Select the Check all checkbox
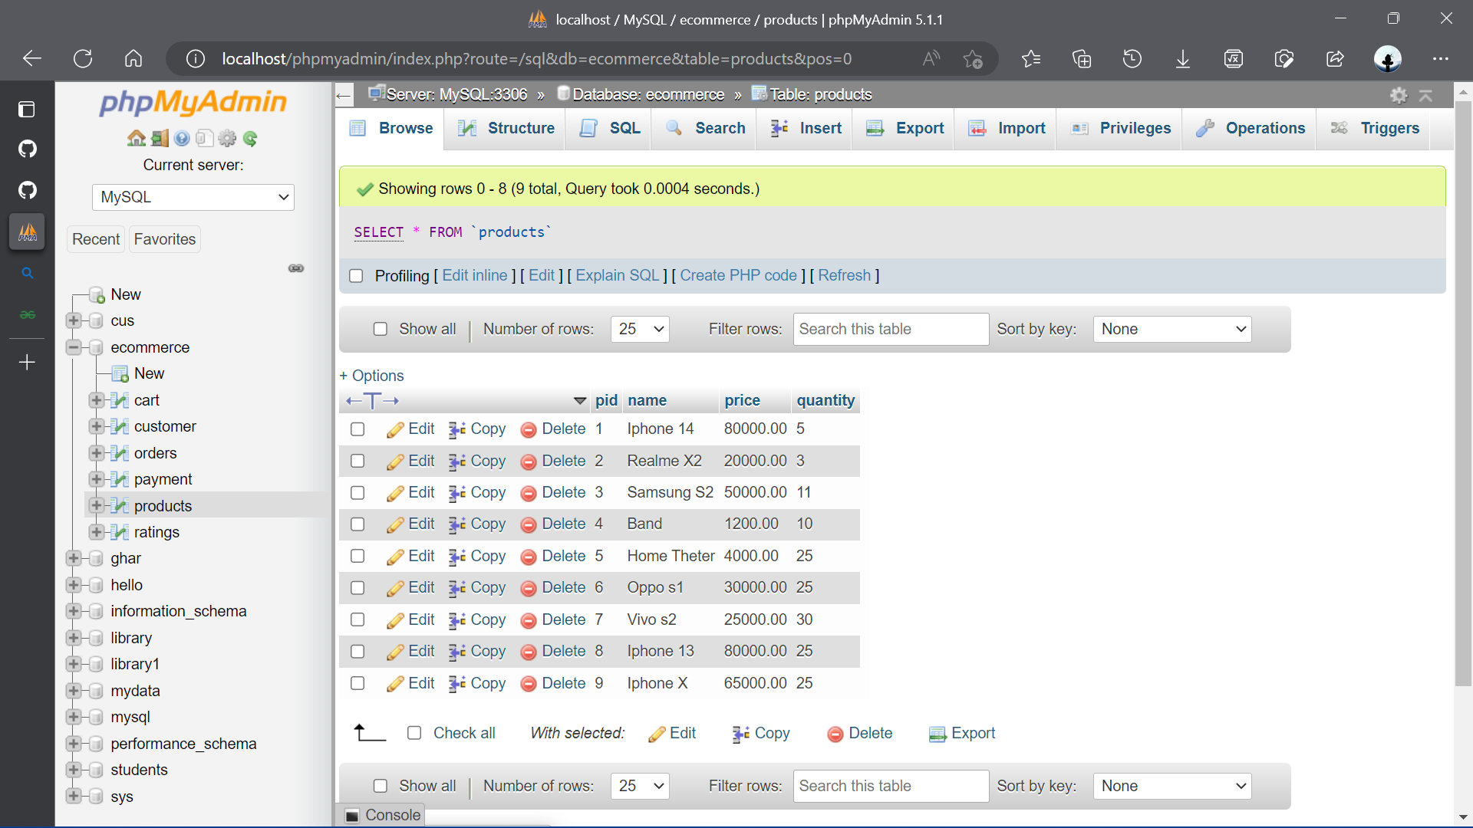 pos(414,733)
